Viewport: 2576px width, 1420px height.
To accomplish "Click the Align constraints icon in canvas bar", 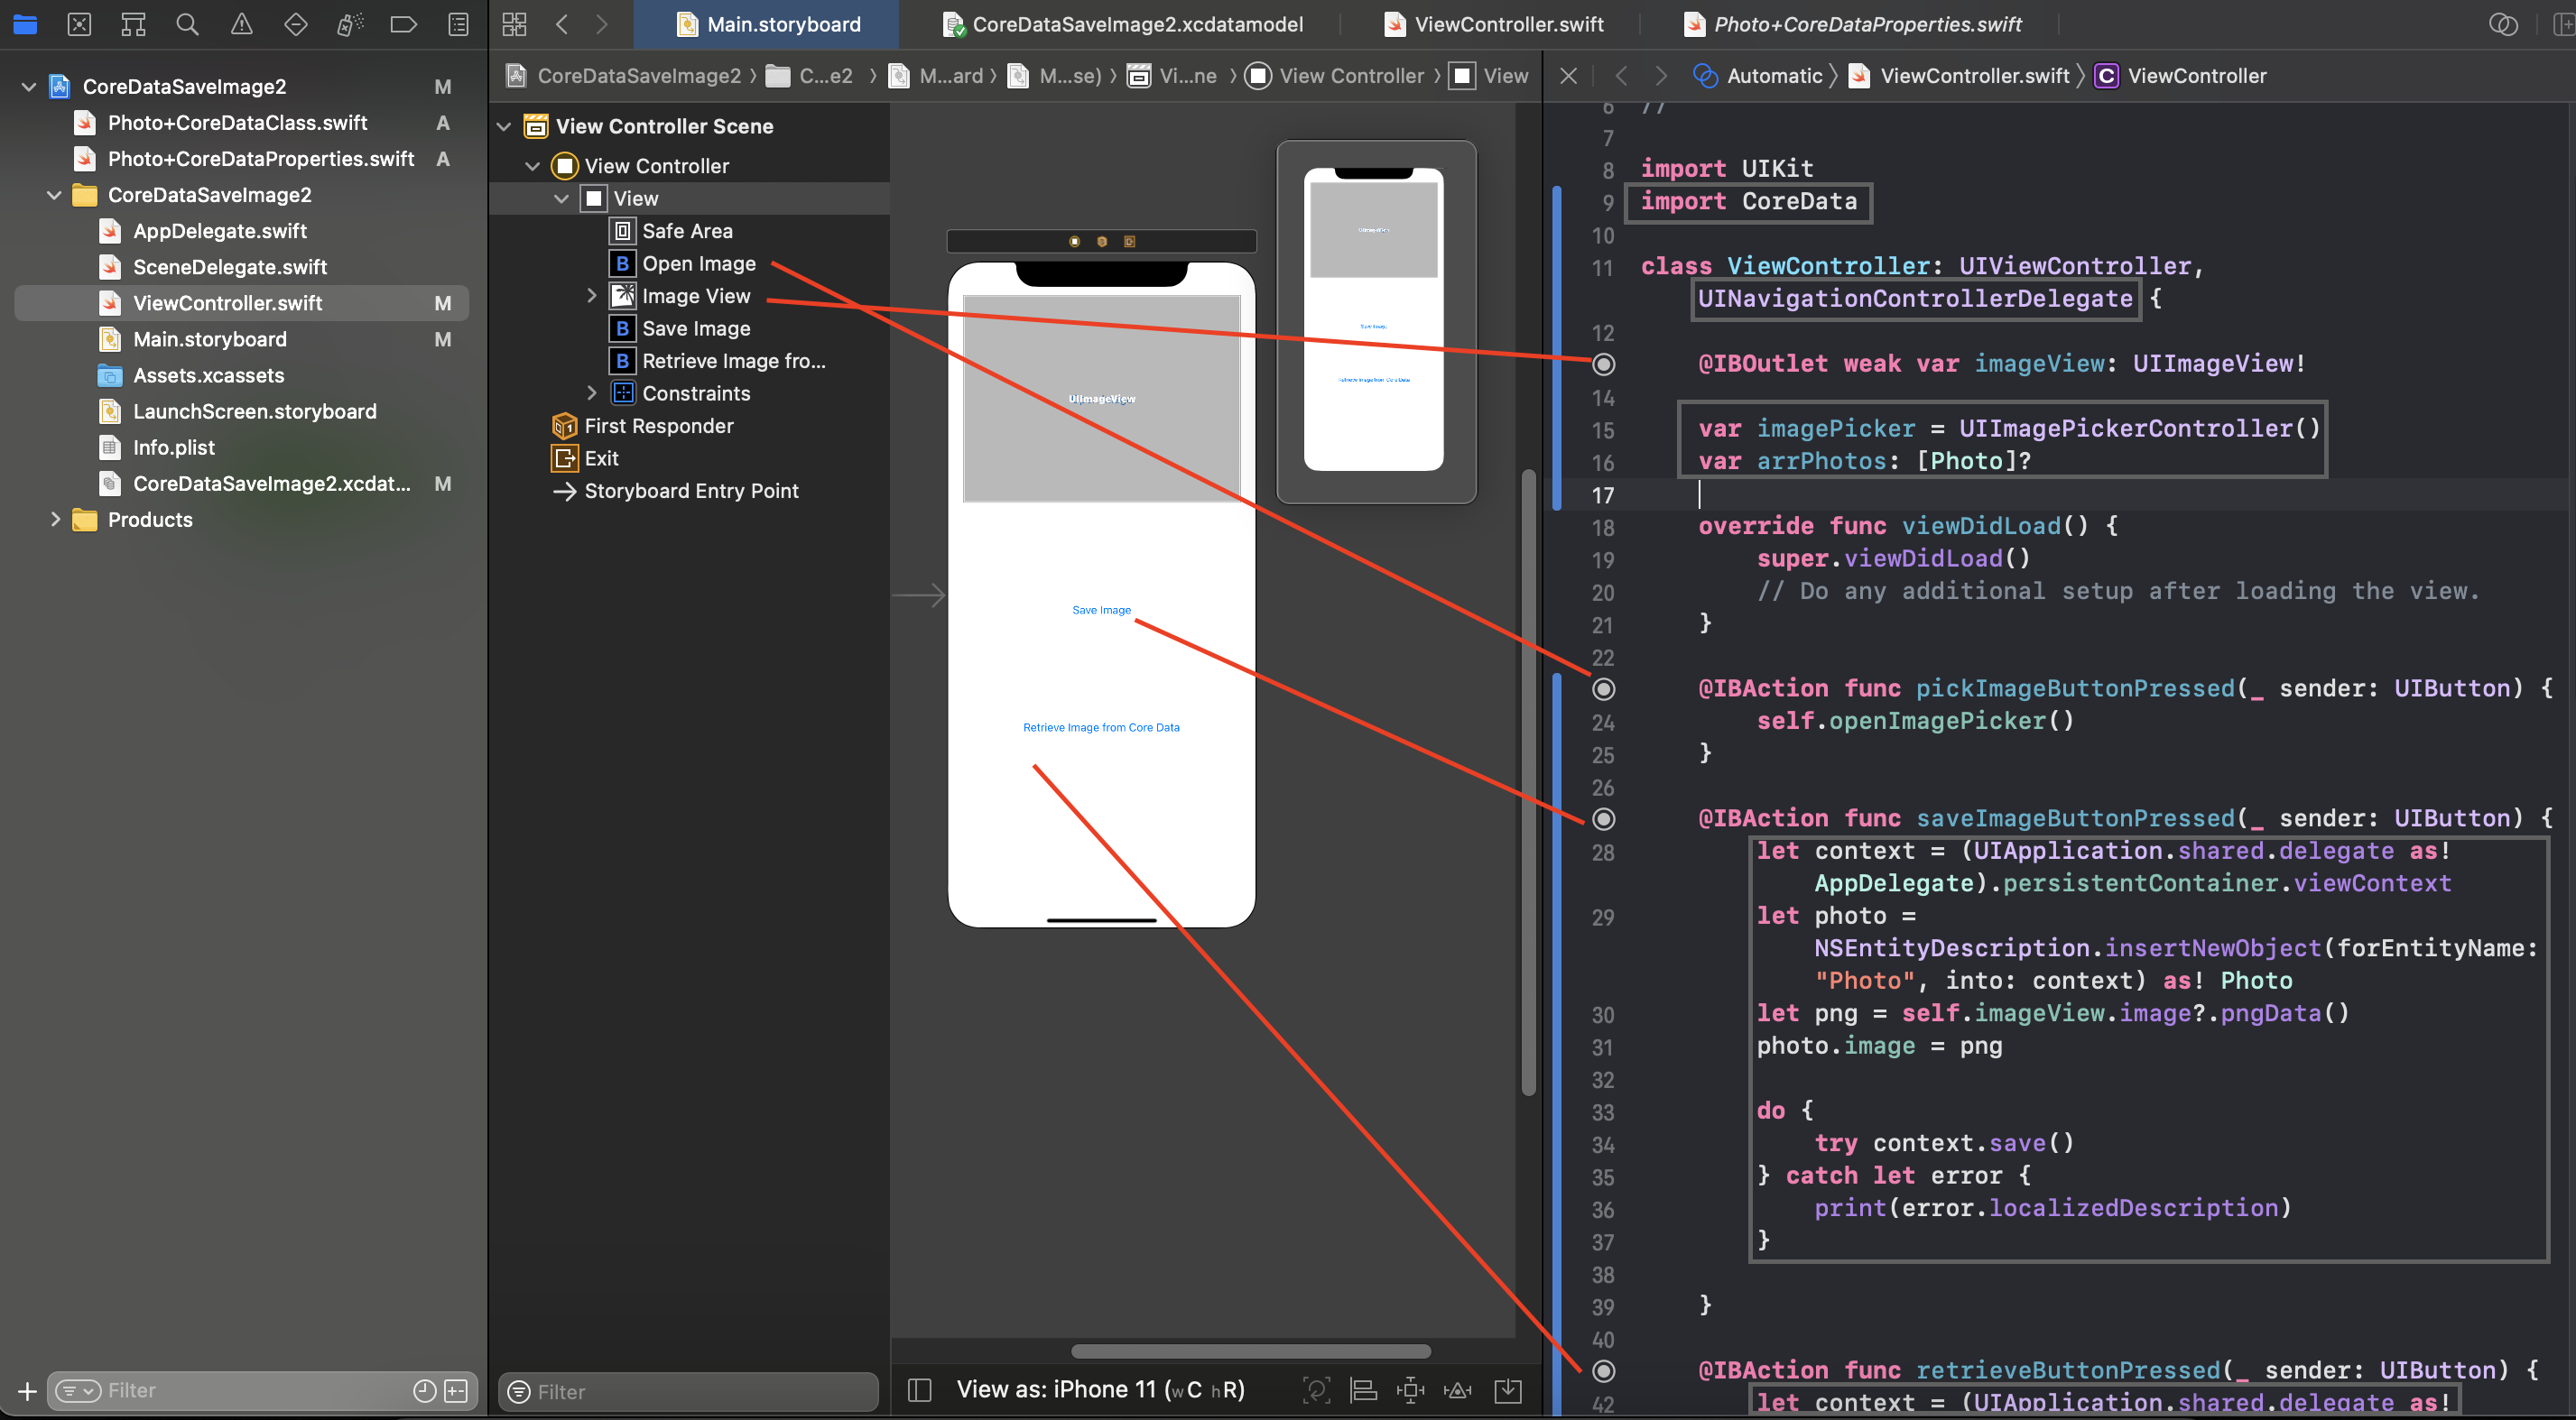I will tap(1363, 1389).
